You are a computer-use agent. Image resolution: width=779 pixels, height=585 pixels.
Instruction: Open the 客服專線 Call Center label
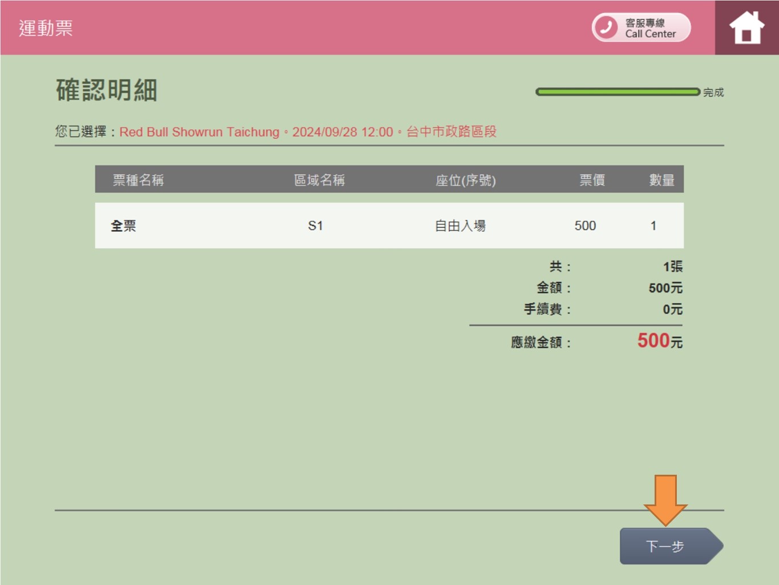click(x=650, y=28)
